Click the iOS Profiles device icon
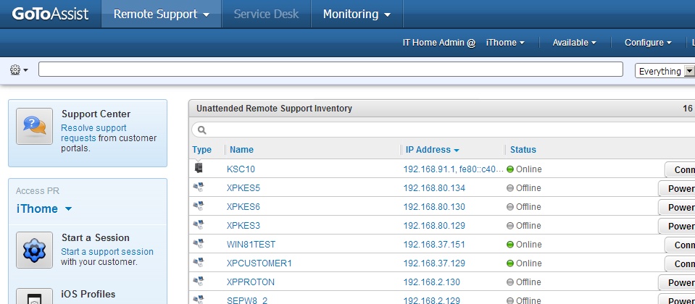The height and width of the screenshot is (304, 695). coord(35,297)
